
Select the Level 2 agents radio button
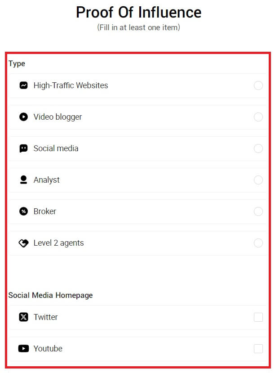tap(258, 243)
